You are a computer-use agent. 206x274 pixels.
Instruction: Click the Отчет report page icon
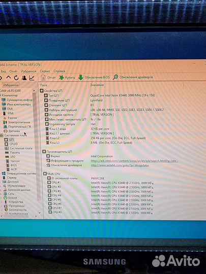(x=43, y=78)
